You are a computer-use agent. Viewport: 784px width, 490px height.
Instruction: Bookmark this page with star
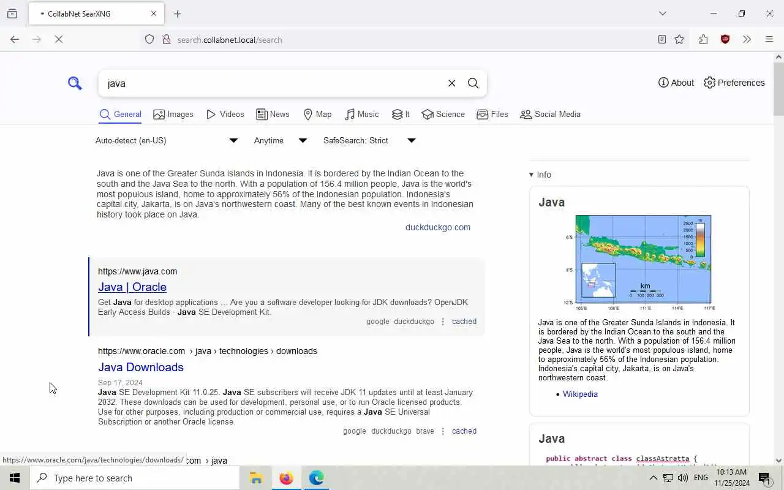[679, 39]
